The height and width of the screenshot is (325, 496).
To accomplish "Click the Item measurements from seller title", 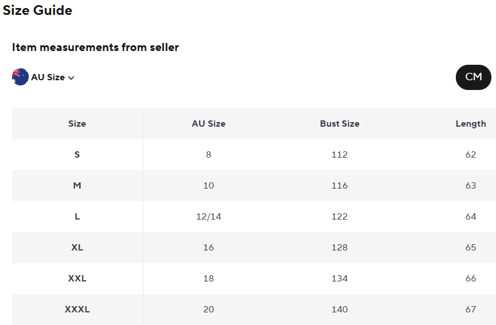I will (95, 48).
